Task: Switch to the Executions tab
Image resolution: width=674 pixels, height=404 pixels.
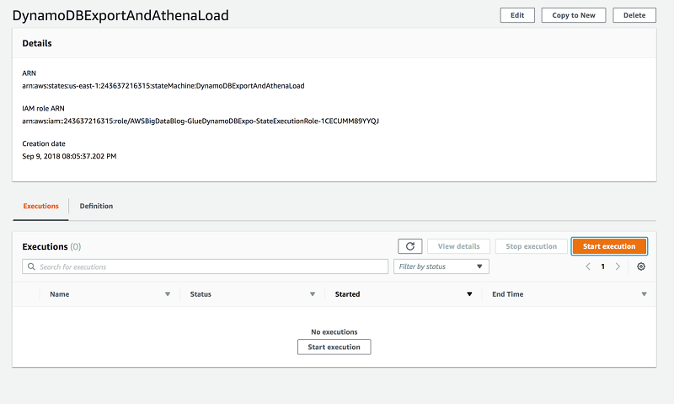Action: [x=40, y=206]
